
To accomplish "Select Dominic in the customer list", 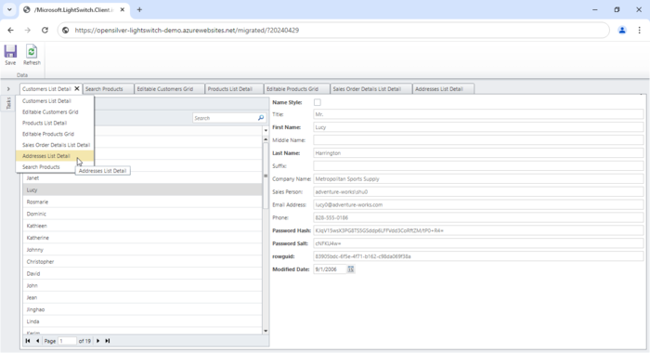I will (x=142, y=214).
